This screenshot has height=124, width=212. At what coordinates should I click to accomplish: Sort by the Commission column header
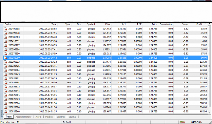pyautogui.click(x=166, y=24)
